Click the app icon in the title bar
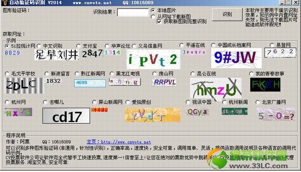The image size is (301, 172). (3, 3)
